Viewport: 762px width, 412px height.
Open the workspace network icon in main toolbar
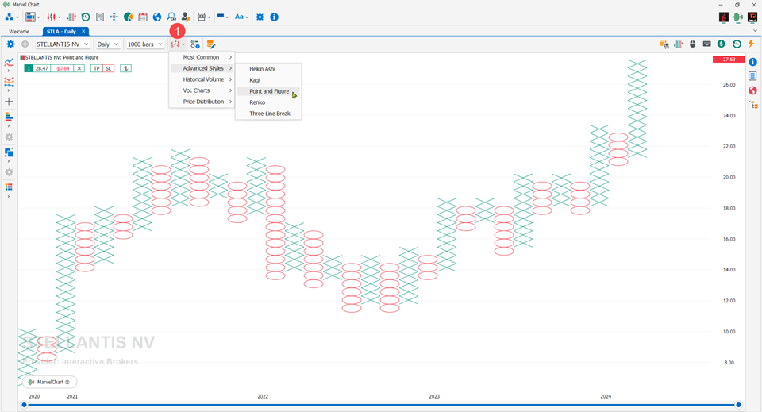point(10,17)
